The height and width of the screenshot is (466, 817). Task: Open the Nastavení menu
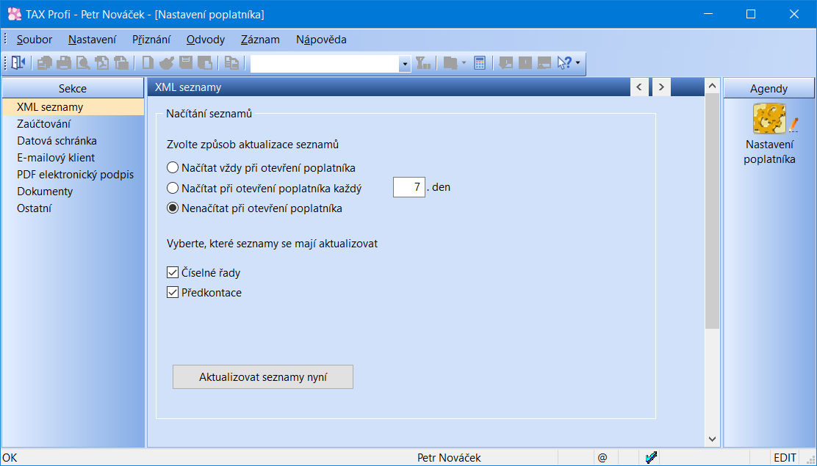(x=93, y=40)
